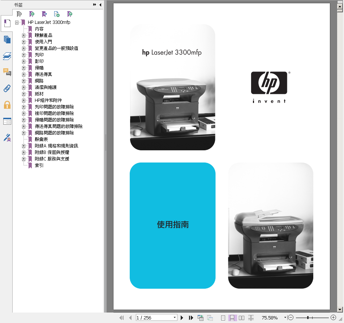This screenshot has width=344, height=323.
Task: Select the 附錄B 保固與授權 bookmark
Action: pyautogui.click(x=52, y=152)
